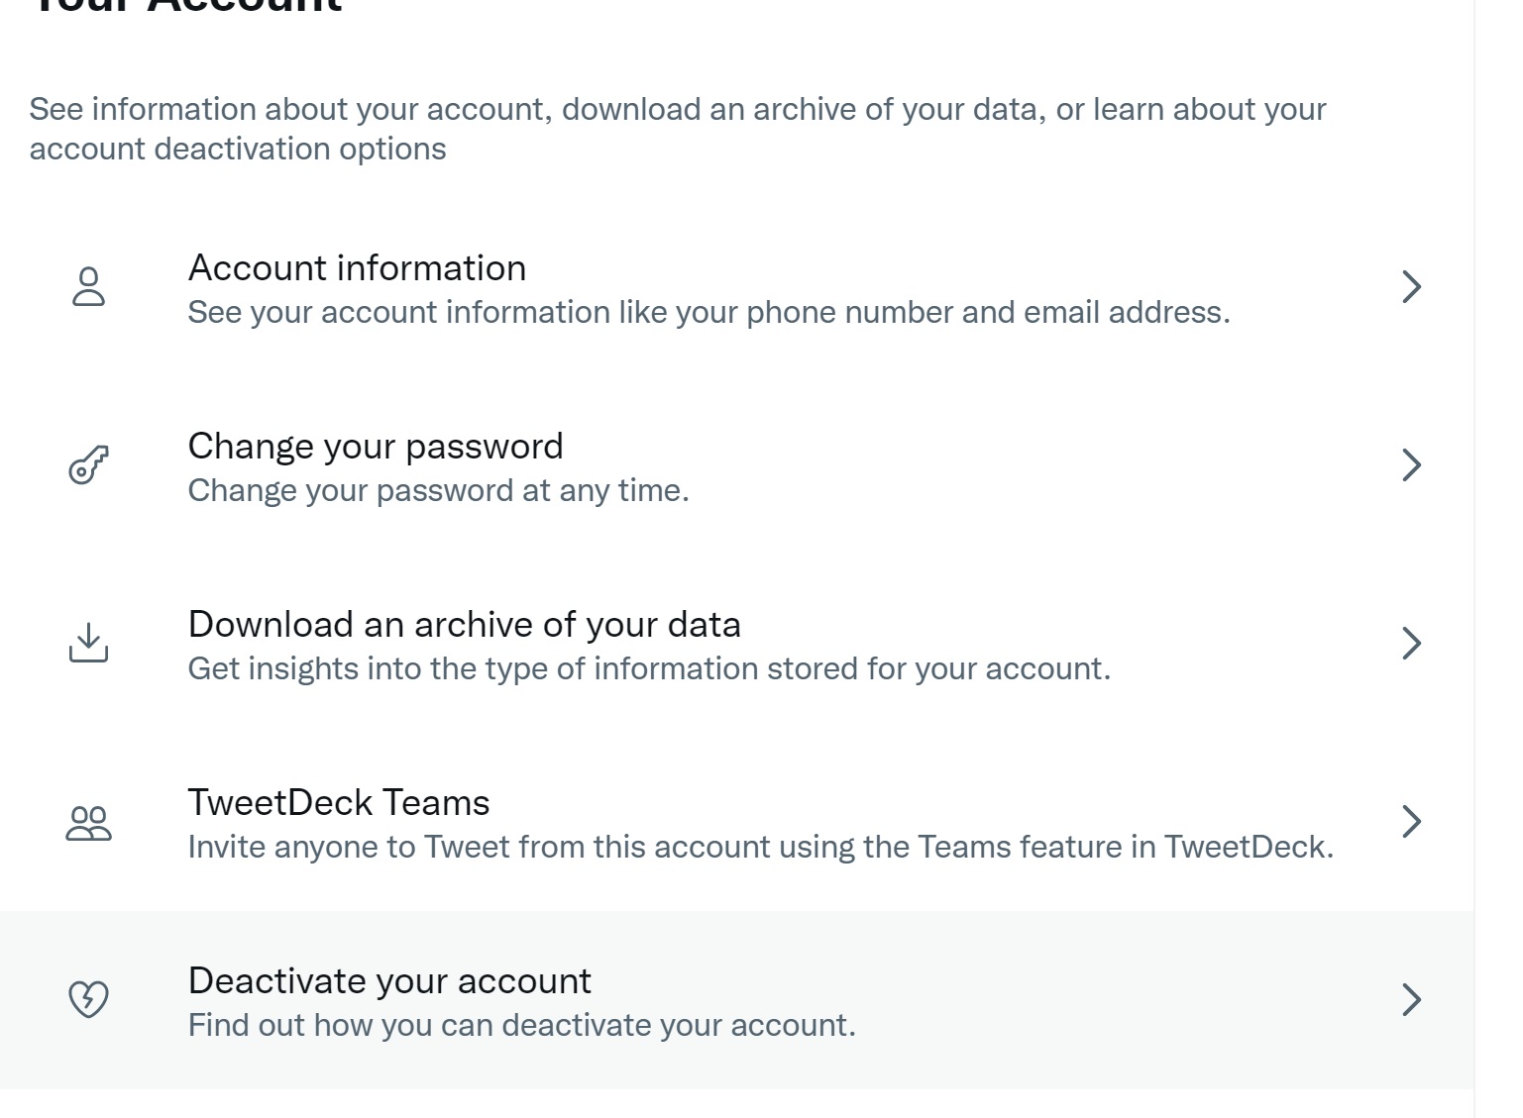Image resolution: width=1523 pixels, height=1118 pixels.
Task: Select the TweetDeck Teams heading
Action: coord(339,803)
